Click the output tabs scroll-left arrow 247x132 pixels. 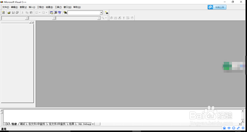5,124
